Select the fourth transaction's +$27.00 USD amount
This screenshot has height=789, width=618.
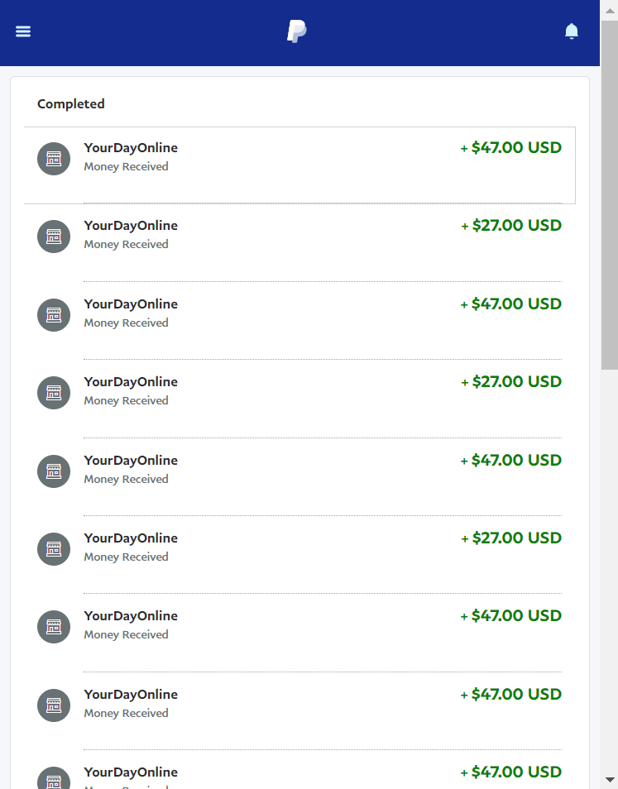[510, 381]
